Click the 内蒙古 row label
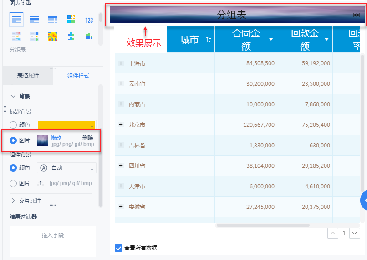367x260 pixels. pyautogui.click(x=137, y=104)
